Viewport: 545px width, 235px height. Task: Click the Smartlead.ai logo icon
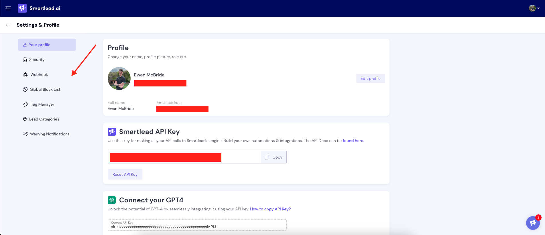click(22, 8)
